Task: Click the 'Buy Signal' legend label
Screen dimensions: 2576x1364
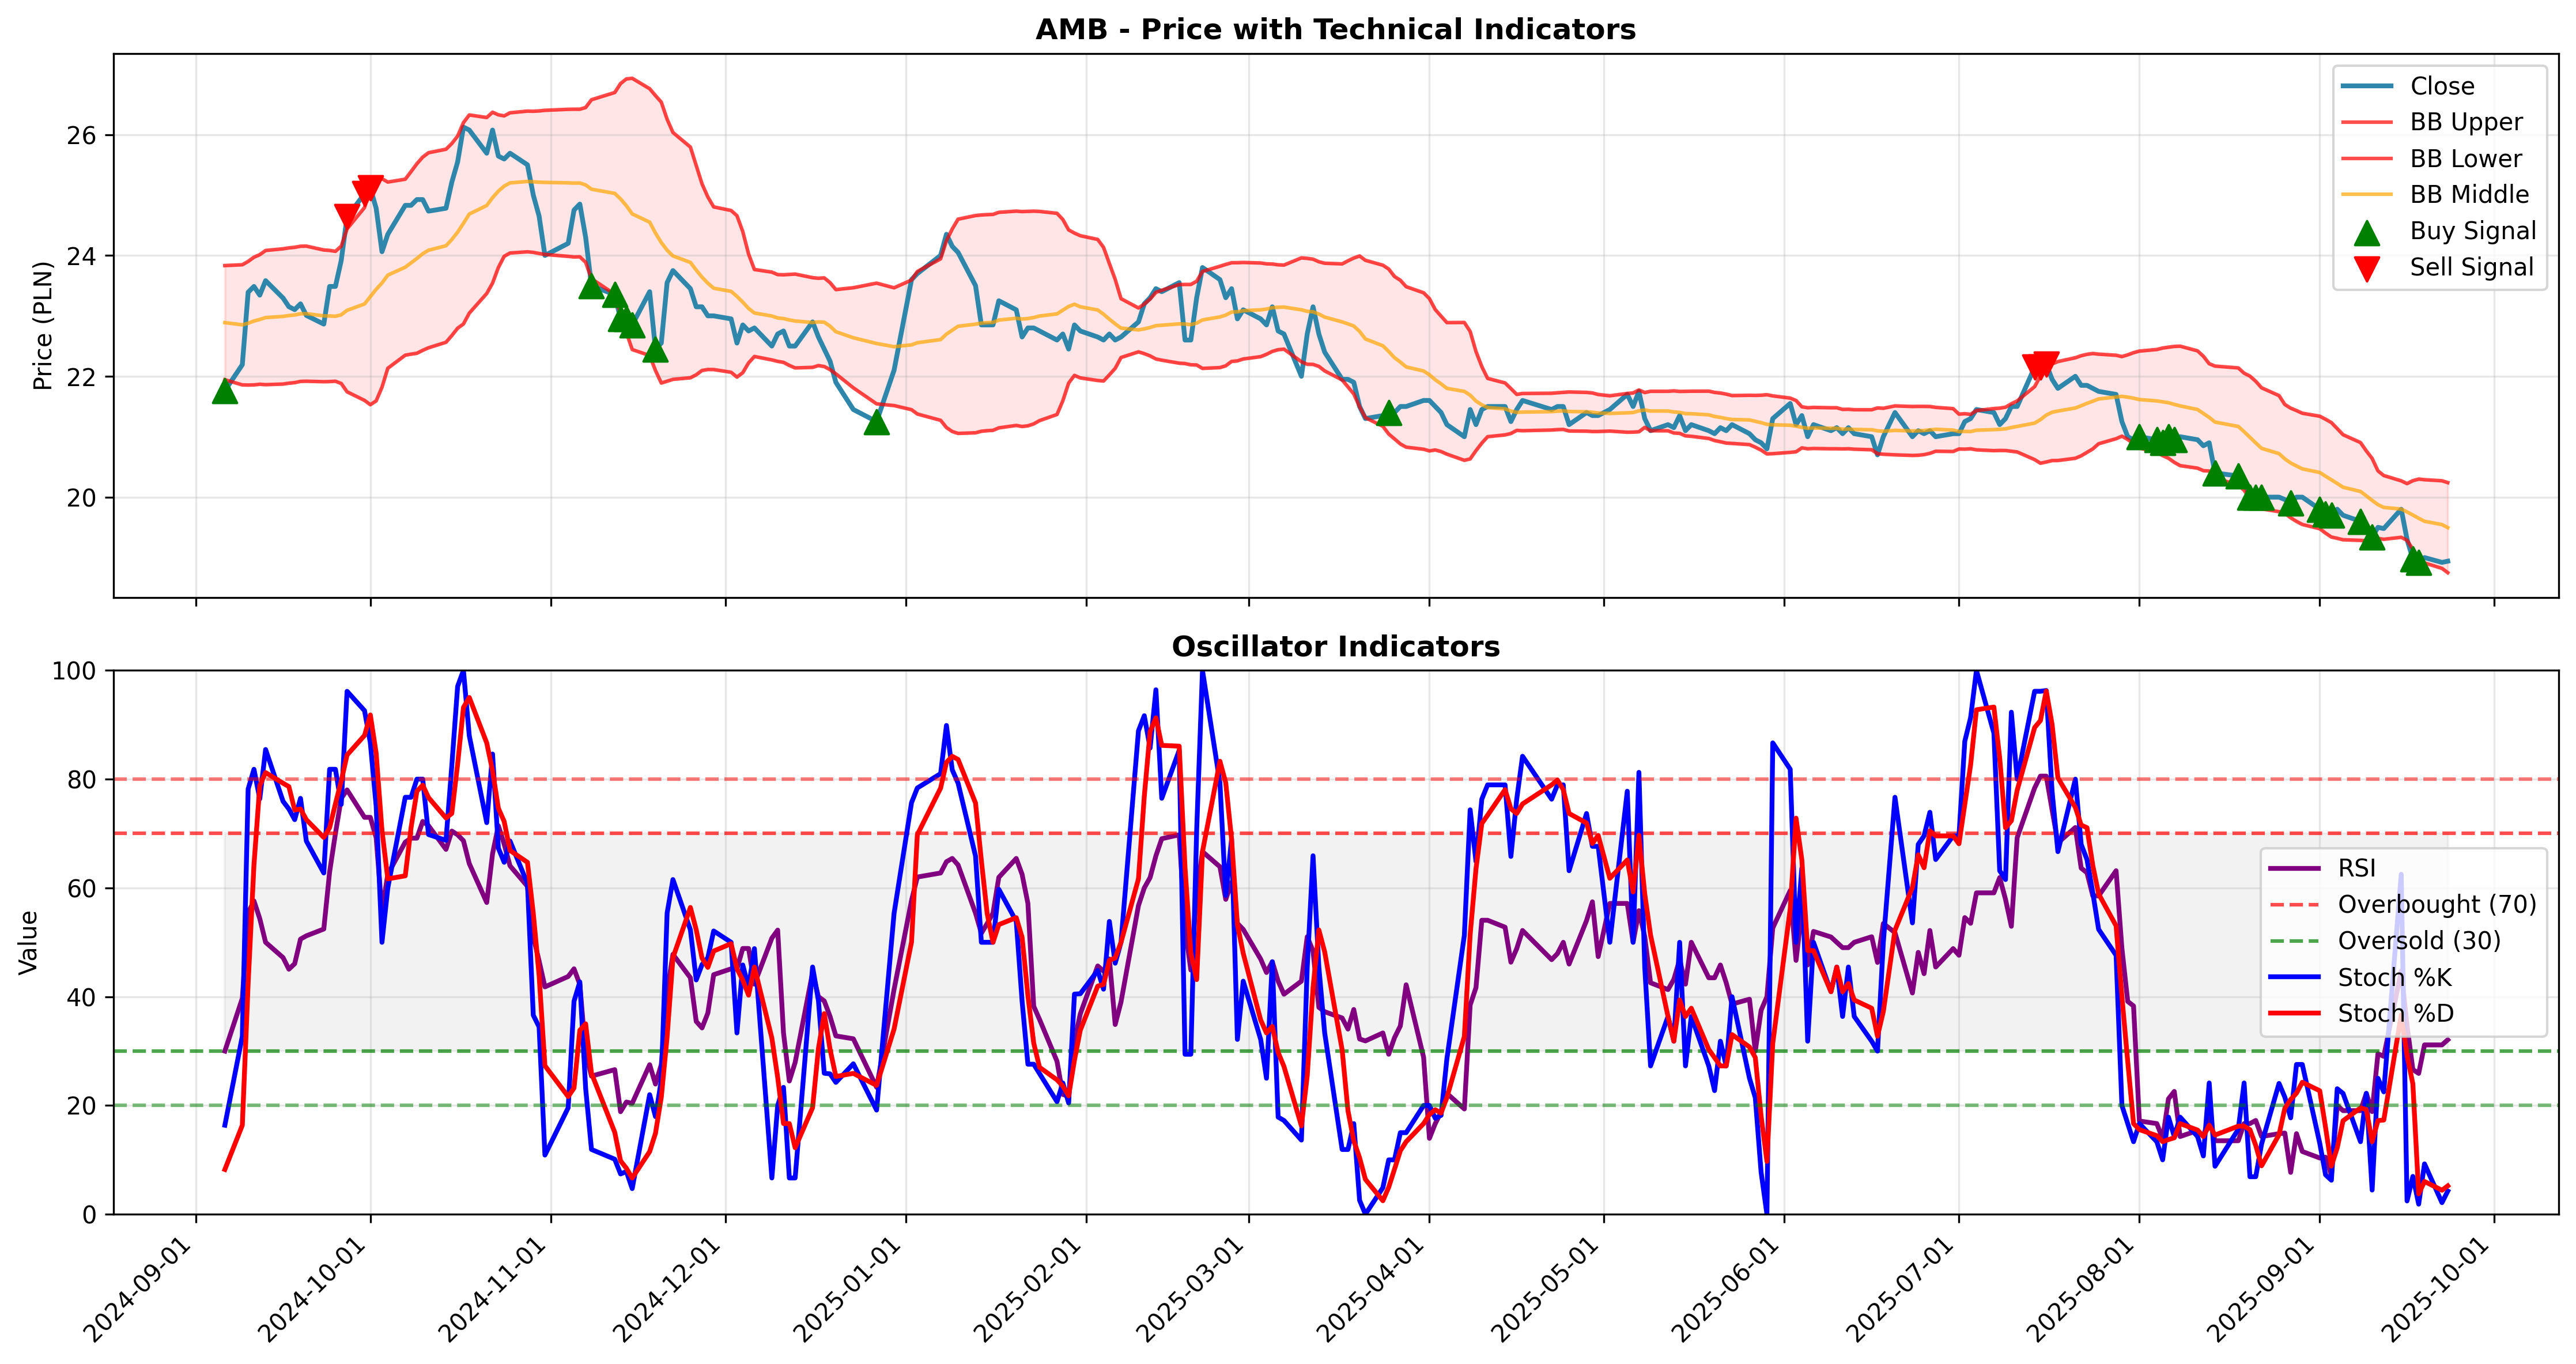Action: point(2473,231)
